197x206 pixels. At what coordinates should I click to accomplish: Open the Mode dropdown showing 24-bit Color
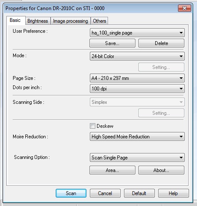[x=137, y=56]
